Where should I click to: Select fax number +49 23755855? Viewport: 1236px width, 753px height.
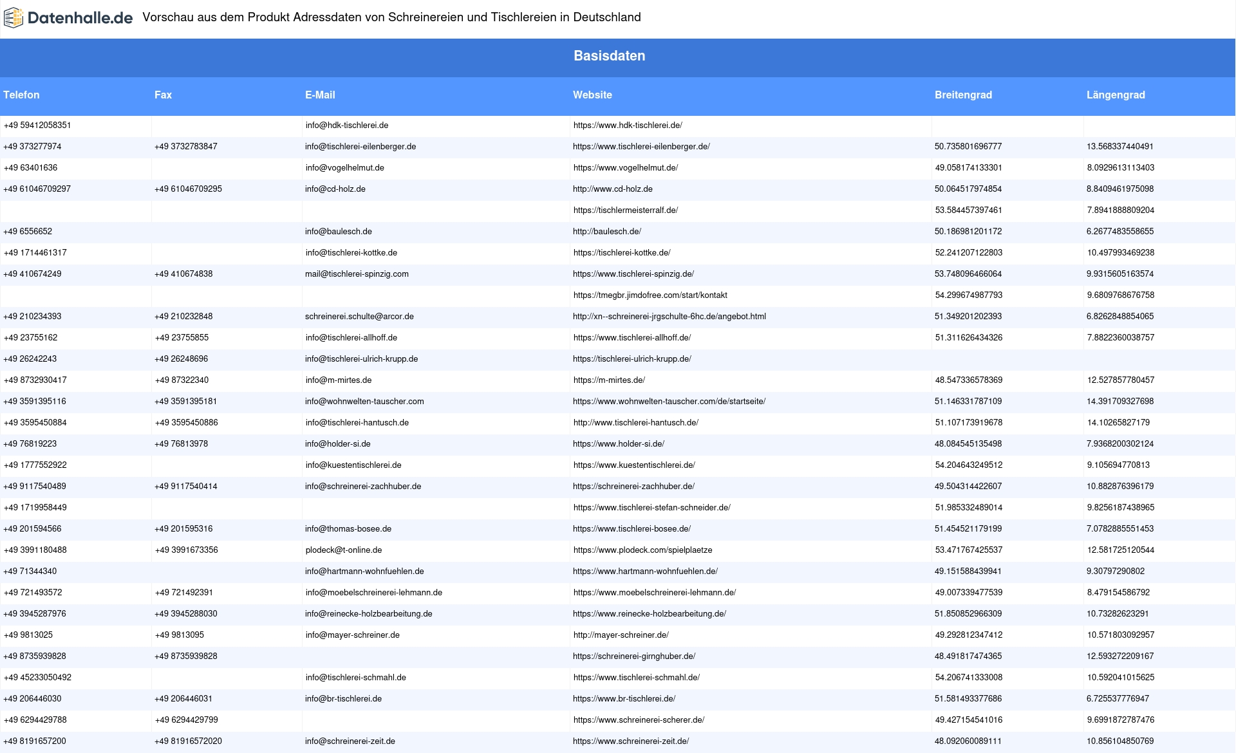(182, 338)
